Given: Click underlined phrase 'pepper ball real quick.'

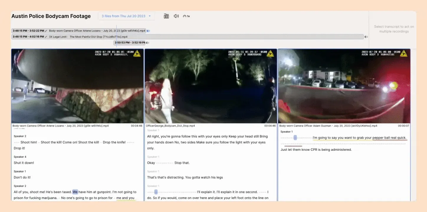Looking at the screenshot, I should pos(390,138).
